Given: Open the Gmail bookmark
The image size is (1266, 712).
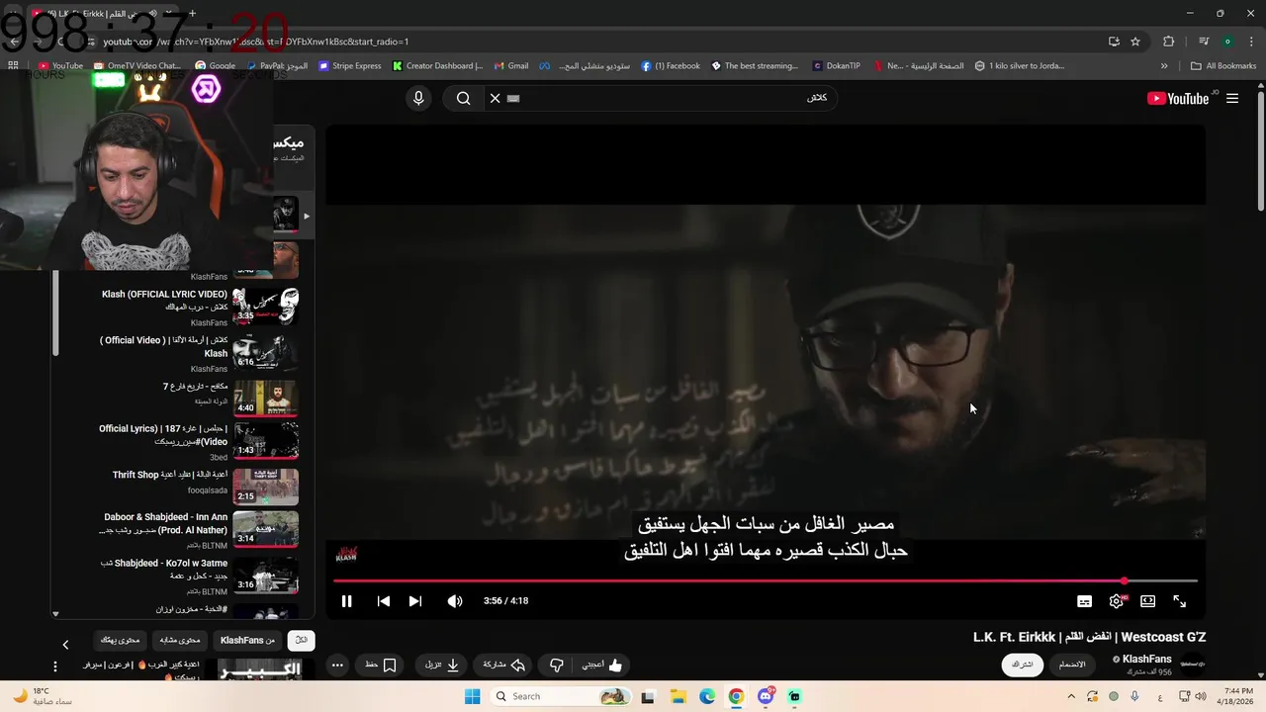Looking at the screenshot, I should pos(510,66).
